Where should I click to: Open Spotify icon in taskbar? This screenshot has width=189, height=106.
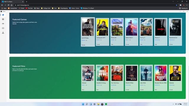(x=106, y=104)
